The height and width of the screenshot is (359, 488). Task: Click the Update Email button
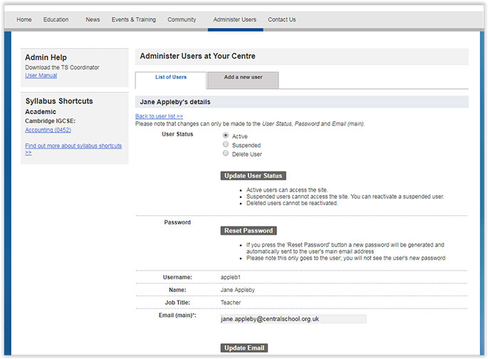pyautogui.click(x=244, y=348)
